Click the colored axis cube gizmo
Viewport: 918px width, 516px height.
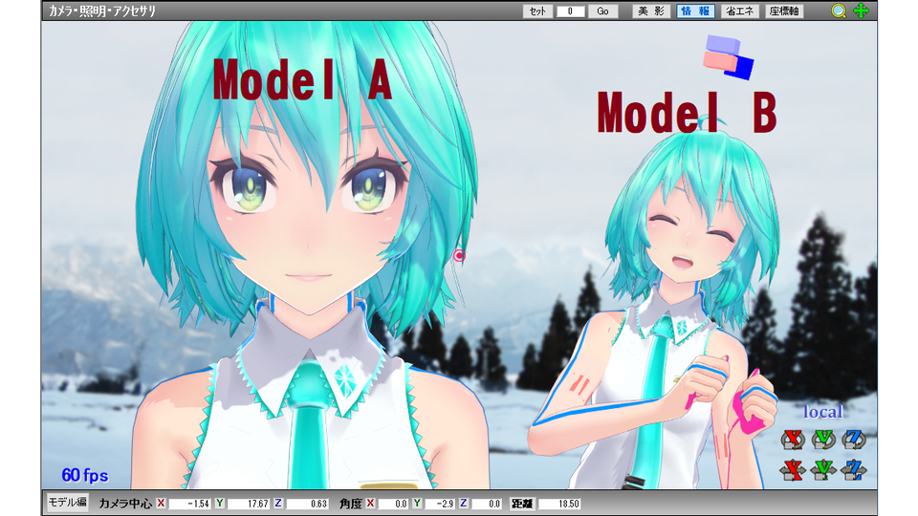point(728,56)
